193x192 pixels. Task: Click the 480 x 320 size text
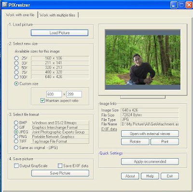[x=54, y=72]
